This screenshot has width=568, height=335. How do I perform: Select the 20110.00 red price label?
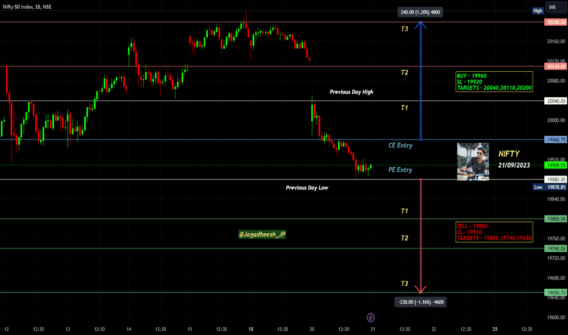pos(555,66)
